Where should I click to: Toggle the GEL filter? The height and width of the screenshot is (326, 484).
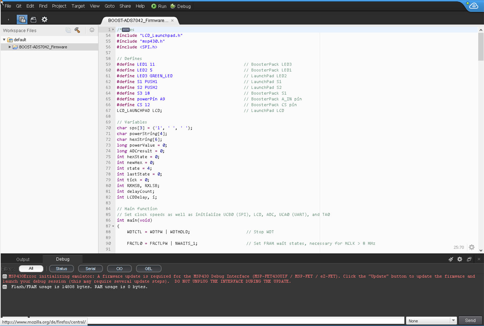coord(148,269)
